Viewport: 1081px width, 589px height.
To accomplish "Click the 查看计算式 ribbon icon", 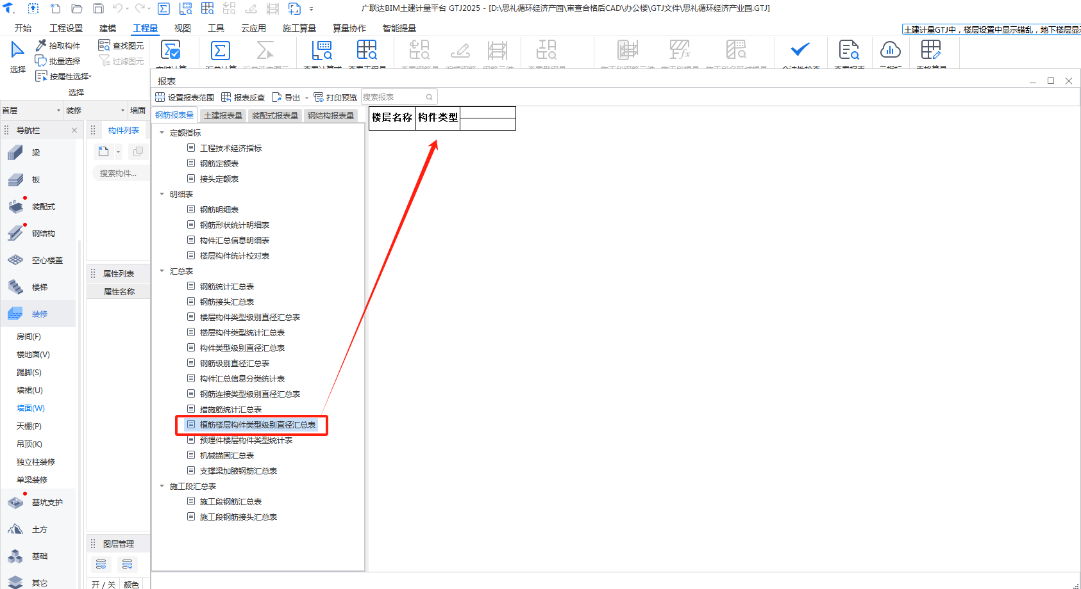I will (x=322, y=51).
